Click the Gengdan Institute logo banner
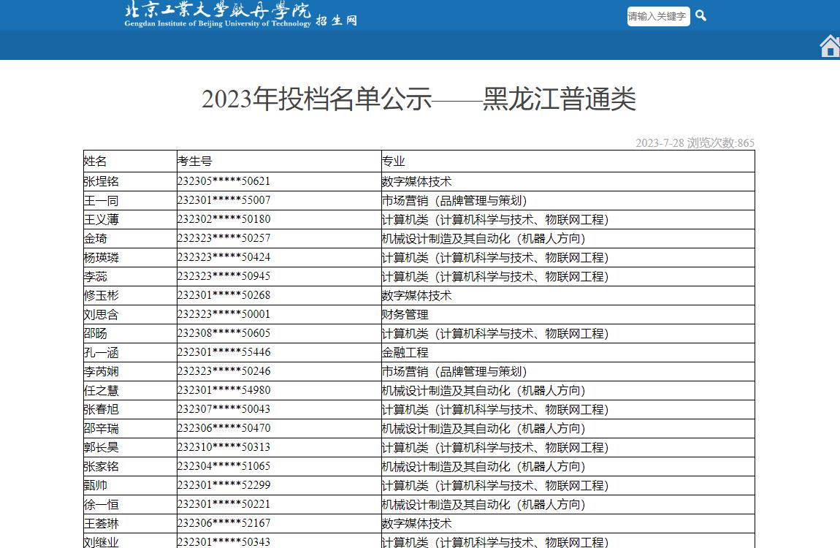This screenshot has width=840, height=548. [240, 15]
